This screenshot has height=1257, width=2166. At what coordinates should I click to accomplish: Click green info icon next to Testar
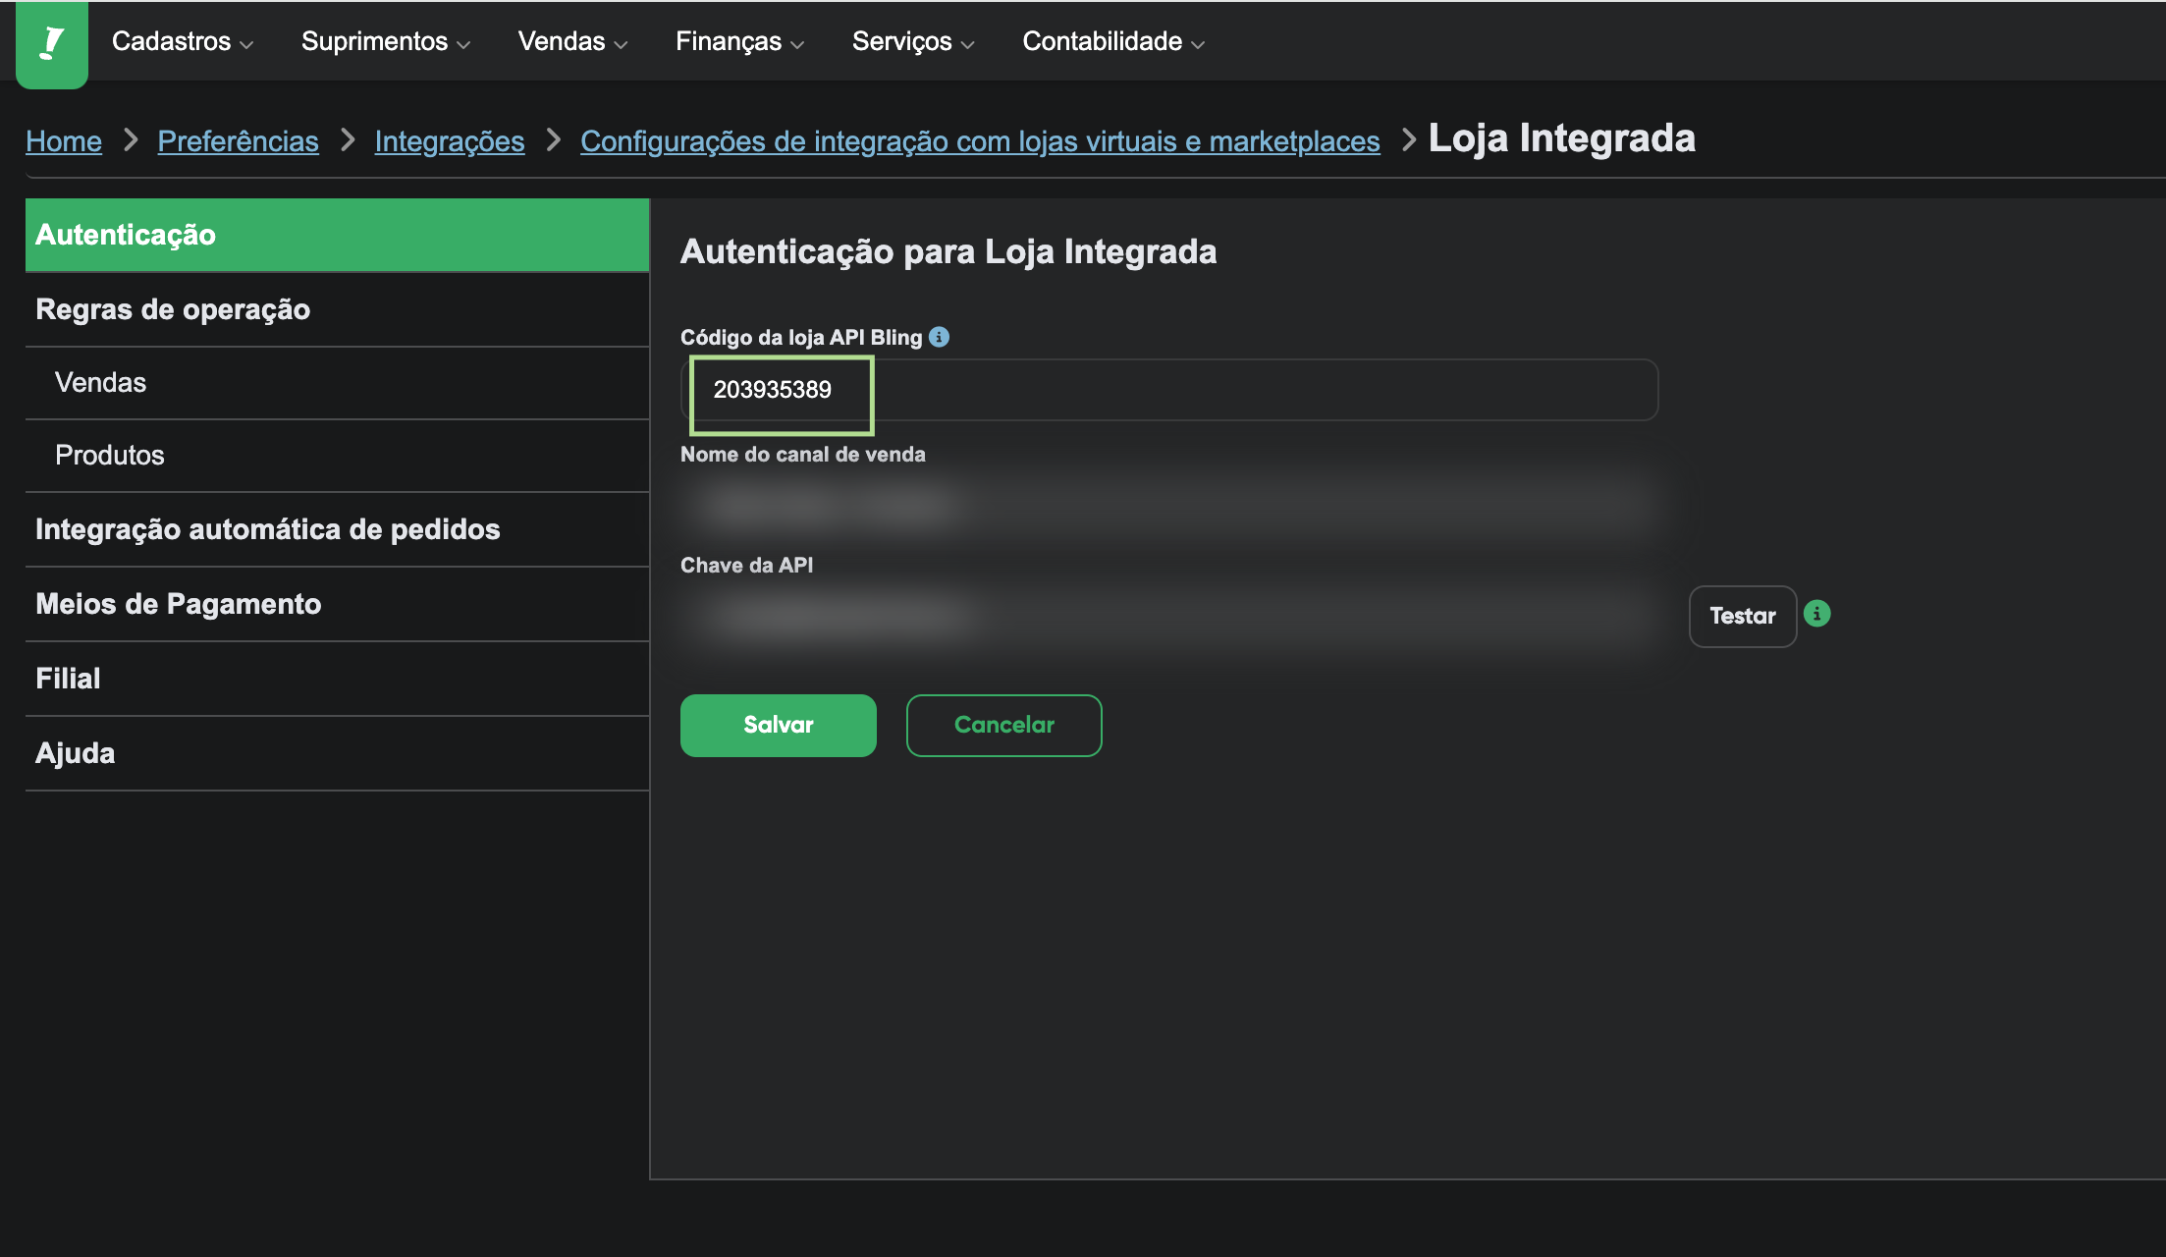pyautogui.click(x=1816, y=614)
